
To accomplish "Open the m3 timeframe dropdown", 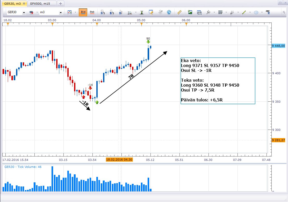I will tap(61, 12).
